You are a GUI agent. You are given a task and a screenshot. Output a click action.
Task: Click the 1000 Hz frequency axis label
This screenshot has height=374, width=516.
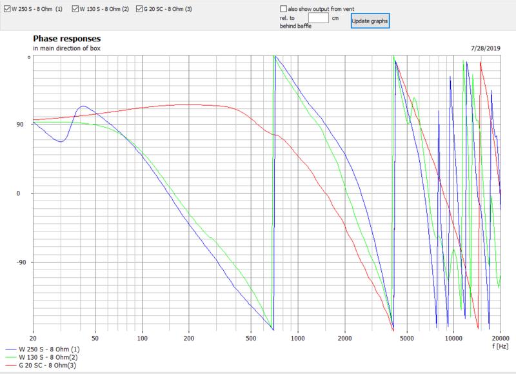pyautogui.click(x=298, y=337)
